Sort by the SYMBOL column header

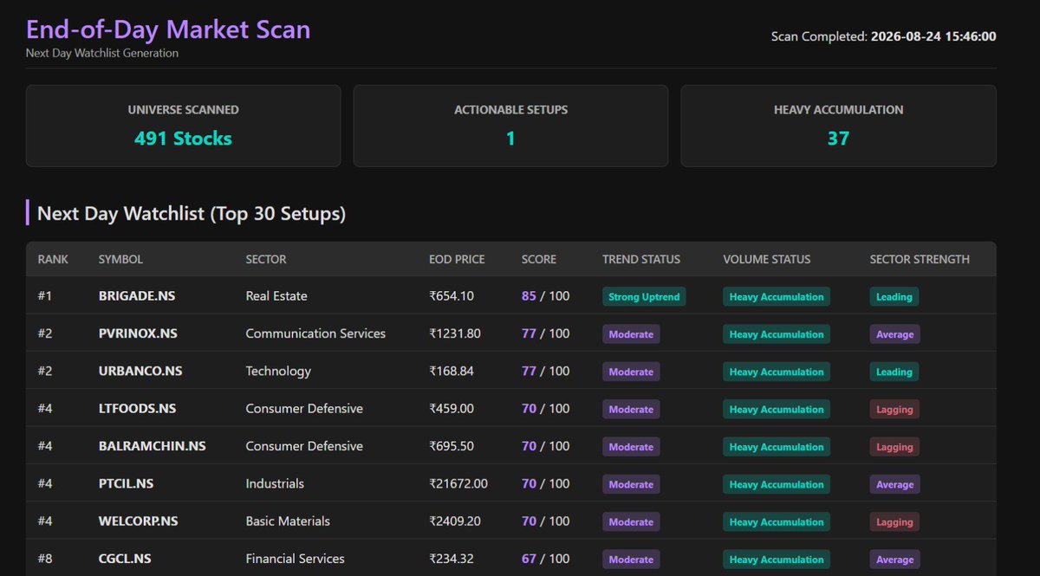point(120,259)
